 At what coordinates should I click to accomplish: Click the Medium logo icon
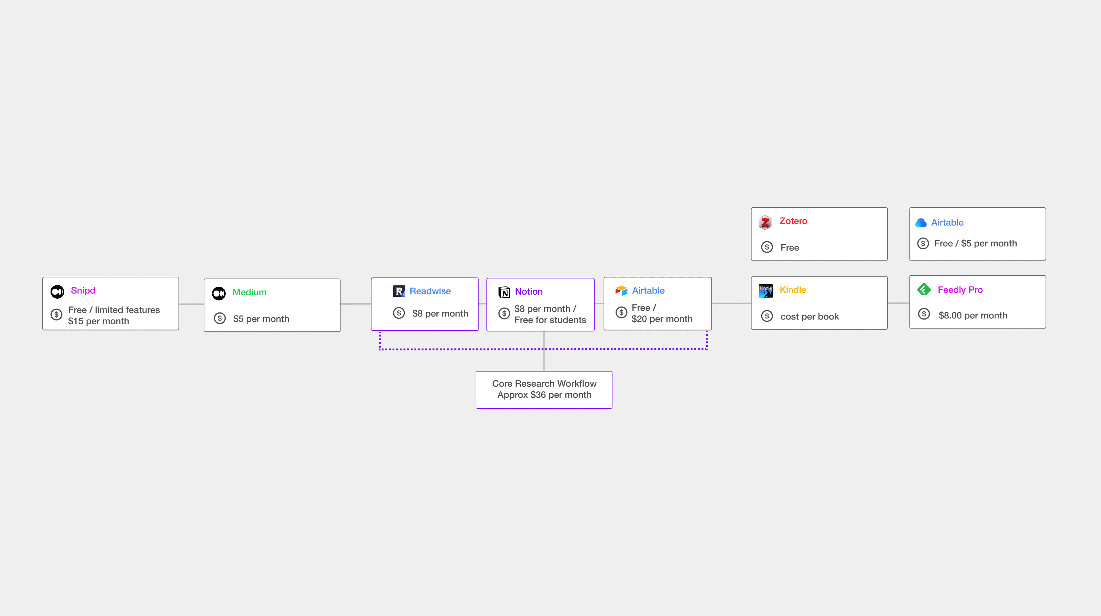point(219,293)
